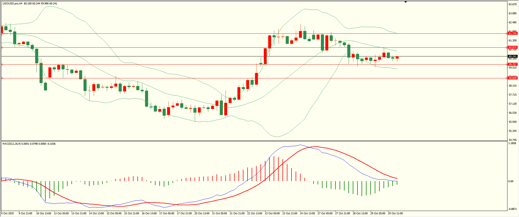Select the left anchor handle of 61.745 line

coord(2,33)
